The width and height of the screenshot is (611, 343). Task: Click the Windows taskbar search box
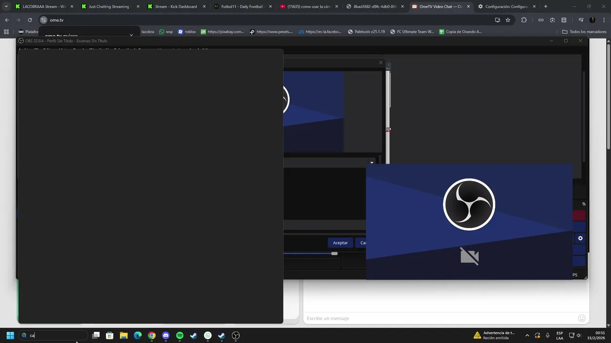54,335
